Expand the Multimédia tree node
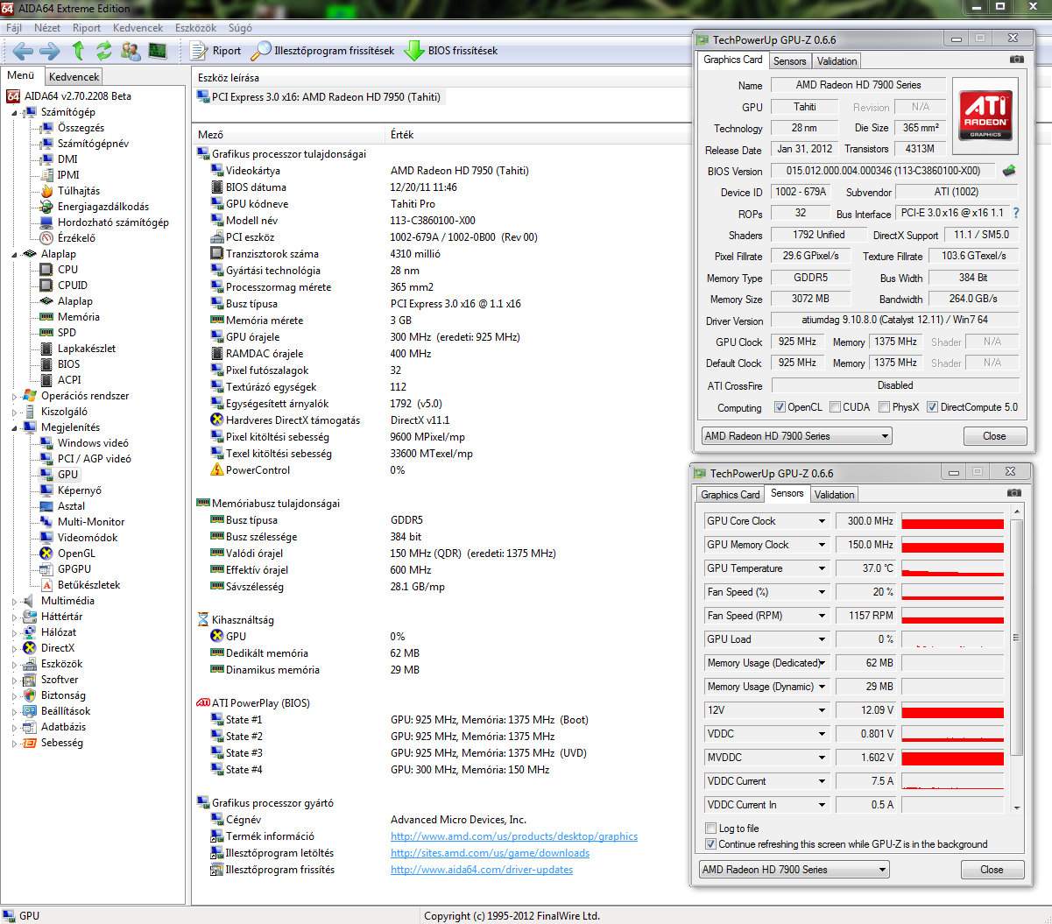1052x924 pixels. [15, 601]
